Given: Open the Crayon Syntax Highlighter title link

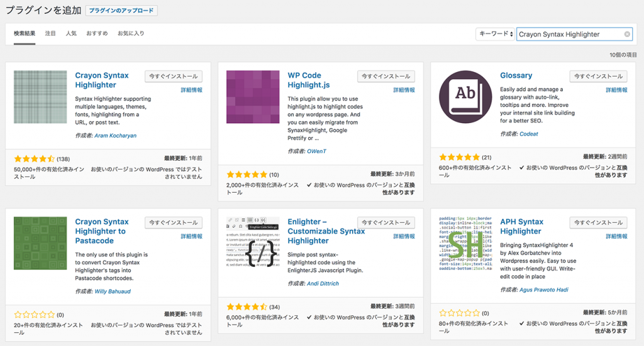Looking at the screenshot, I should [x=102, y=80].
